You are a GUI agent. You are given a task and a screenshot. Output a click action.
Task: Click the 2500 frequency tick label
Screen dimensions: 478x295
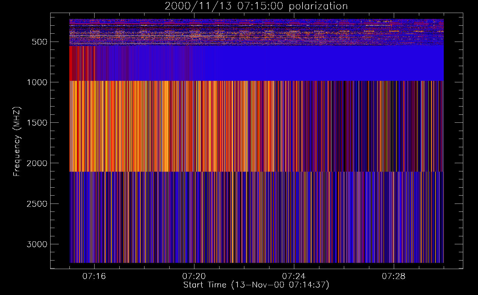(x=37, y=204)
